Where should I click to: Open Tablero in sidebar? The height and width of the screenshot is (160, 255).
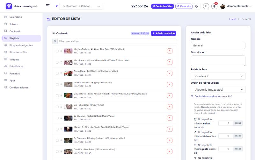(14, 24)
